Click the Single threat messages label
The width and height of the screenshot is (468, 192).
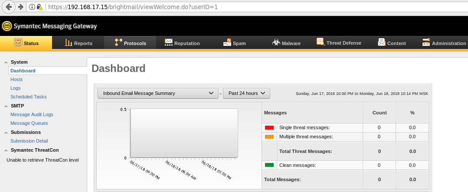pyautogui.click(x=304, y=127)
